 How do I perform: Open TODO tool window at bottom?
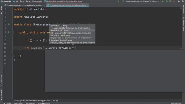(x=18, y=103)
